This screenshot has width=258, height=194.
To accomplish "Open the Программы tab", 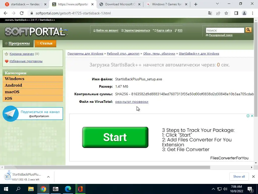I will click(x=18, y=43).
